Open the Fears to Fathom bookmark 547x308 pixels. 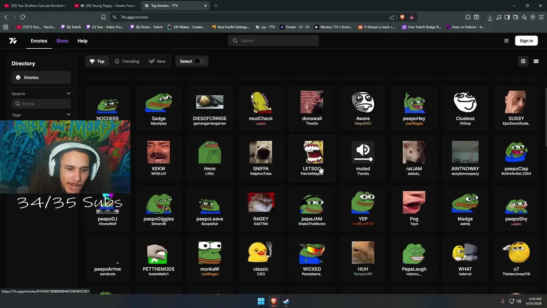tap(465, 27)
